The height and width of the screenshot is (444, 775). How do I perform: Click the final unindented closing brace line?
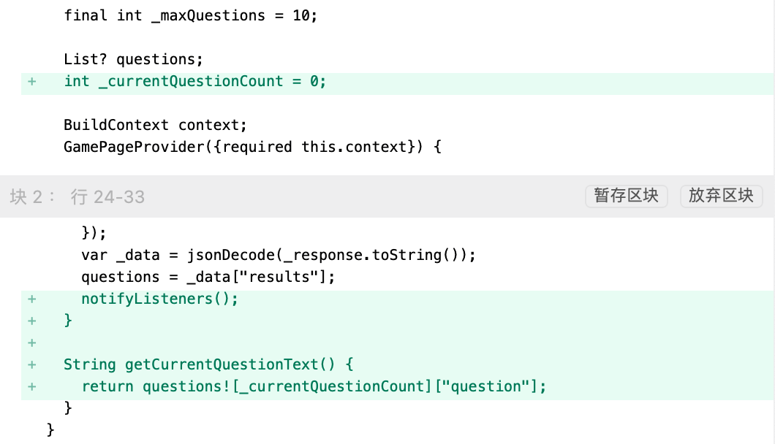click(50, 429)
